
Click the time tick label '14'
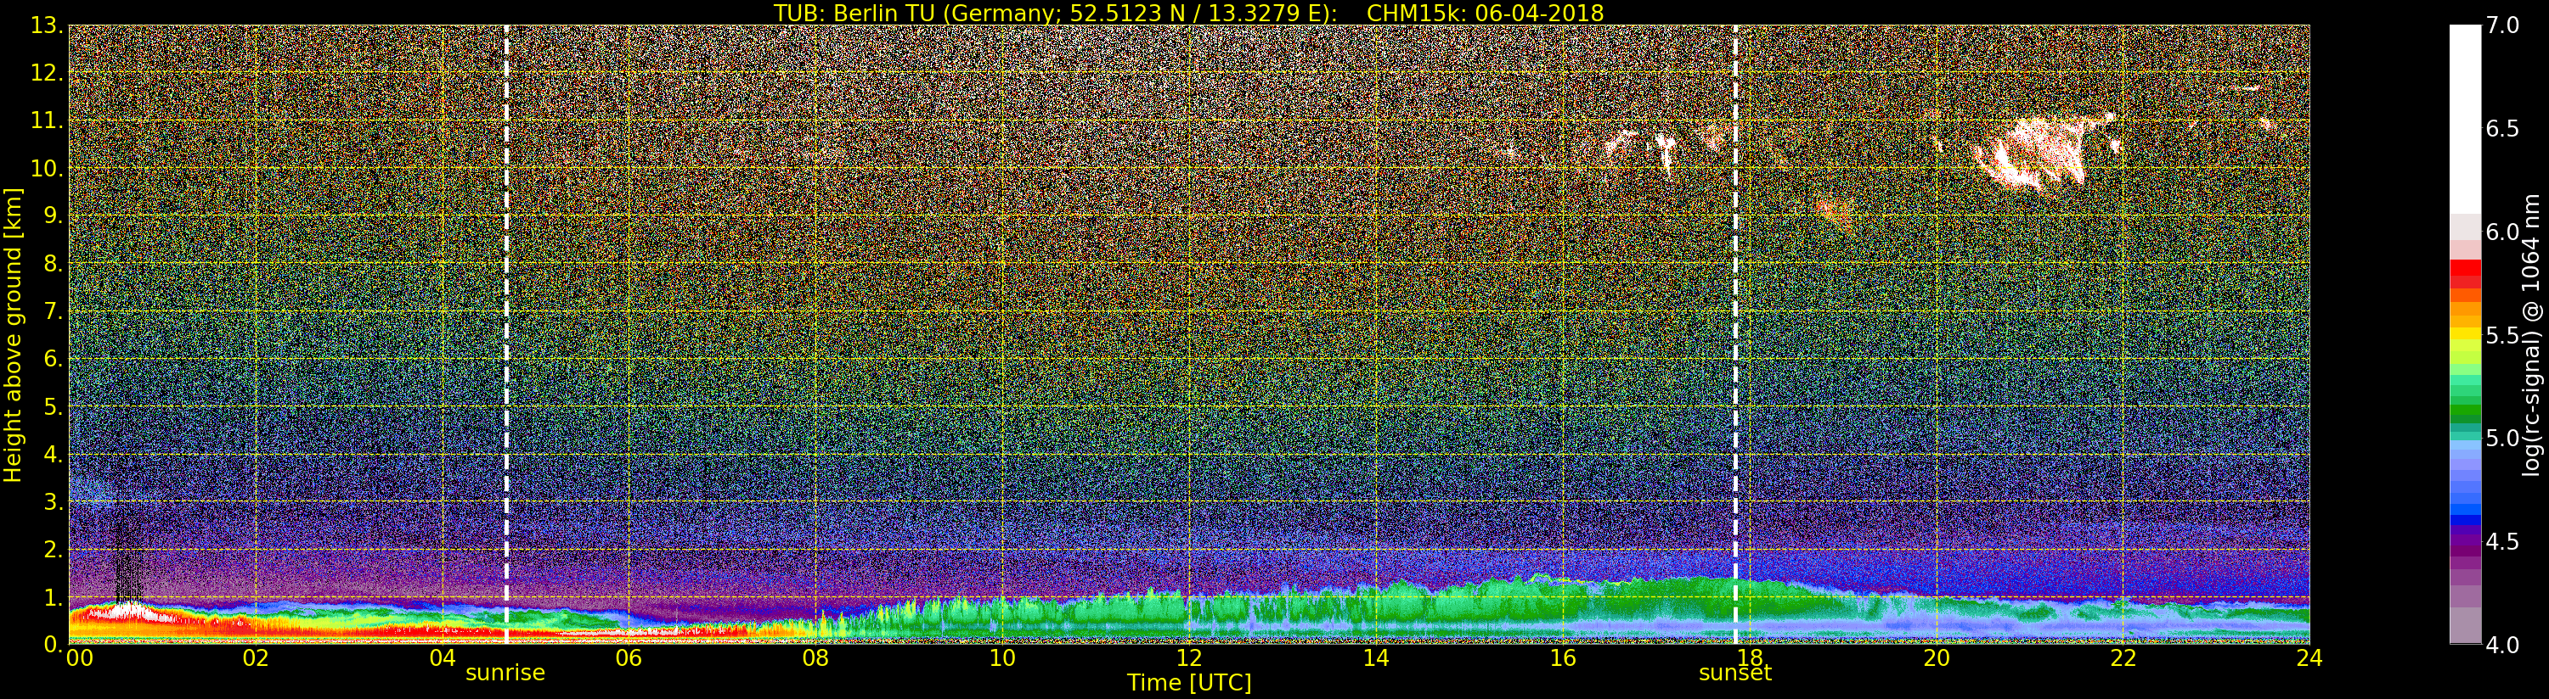[1375, 658]
